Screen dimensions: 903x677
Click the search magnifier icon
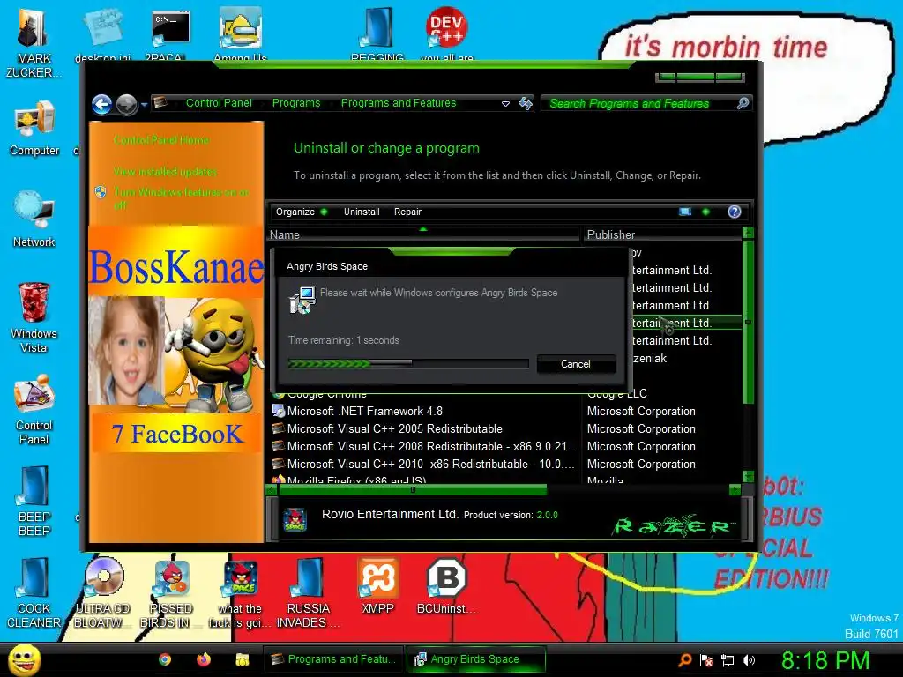click(x=743, y=103)
